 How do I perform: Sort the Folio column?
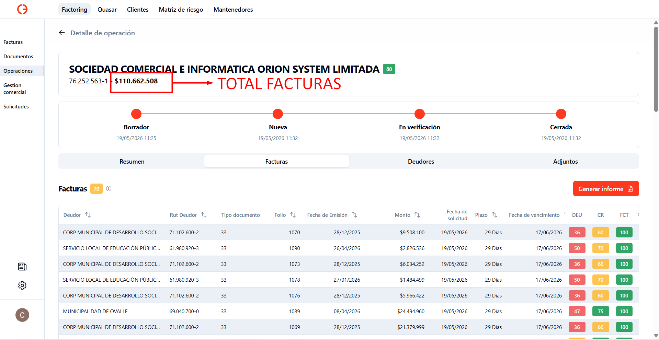pos(293,215)
